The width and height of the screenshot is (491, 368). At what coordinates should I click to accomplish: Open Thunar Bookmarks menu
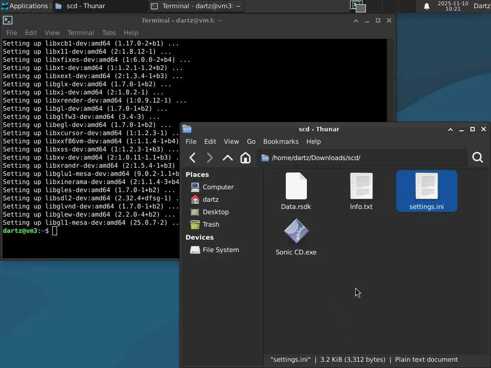pos(281,141)
